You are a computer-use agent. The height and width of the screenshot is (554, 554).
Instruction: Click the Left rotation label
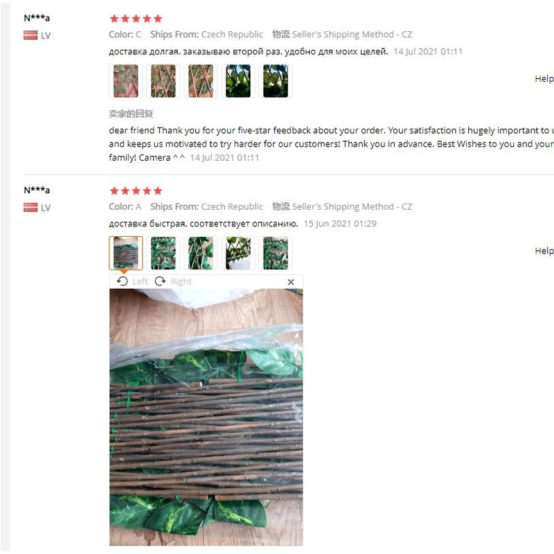[x=141, y=281]
